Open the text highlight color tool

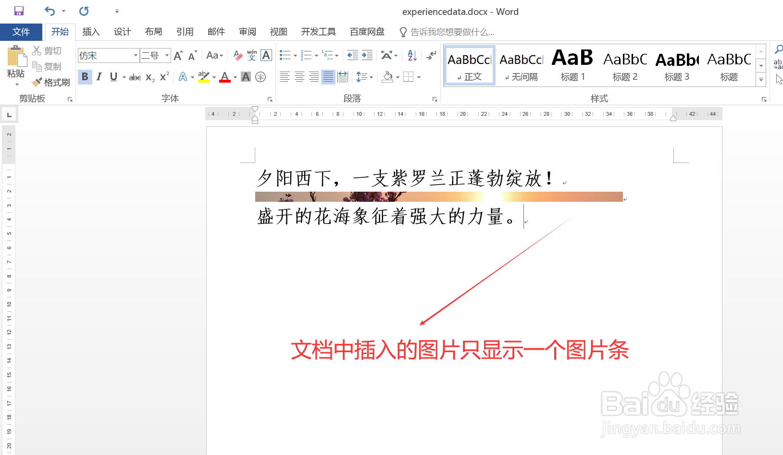click(203, 77)
